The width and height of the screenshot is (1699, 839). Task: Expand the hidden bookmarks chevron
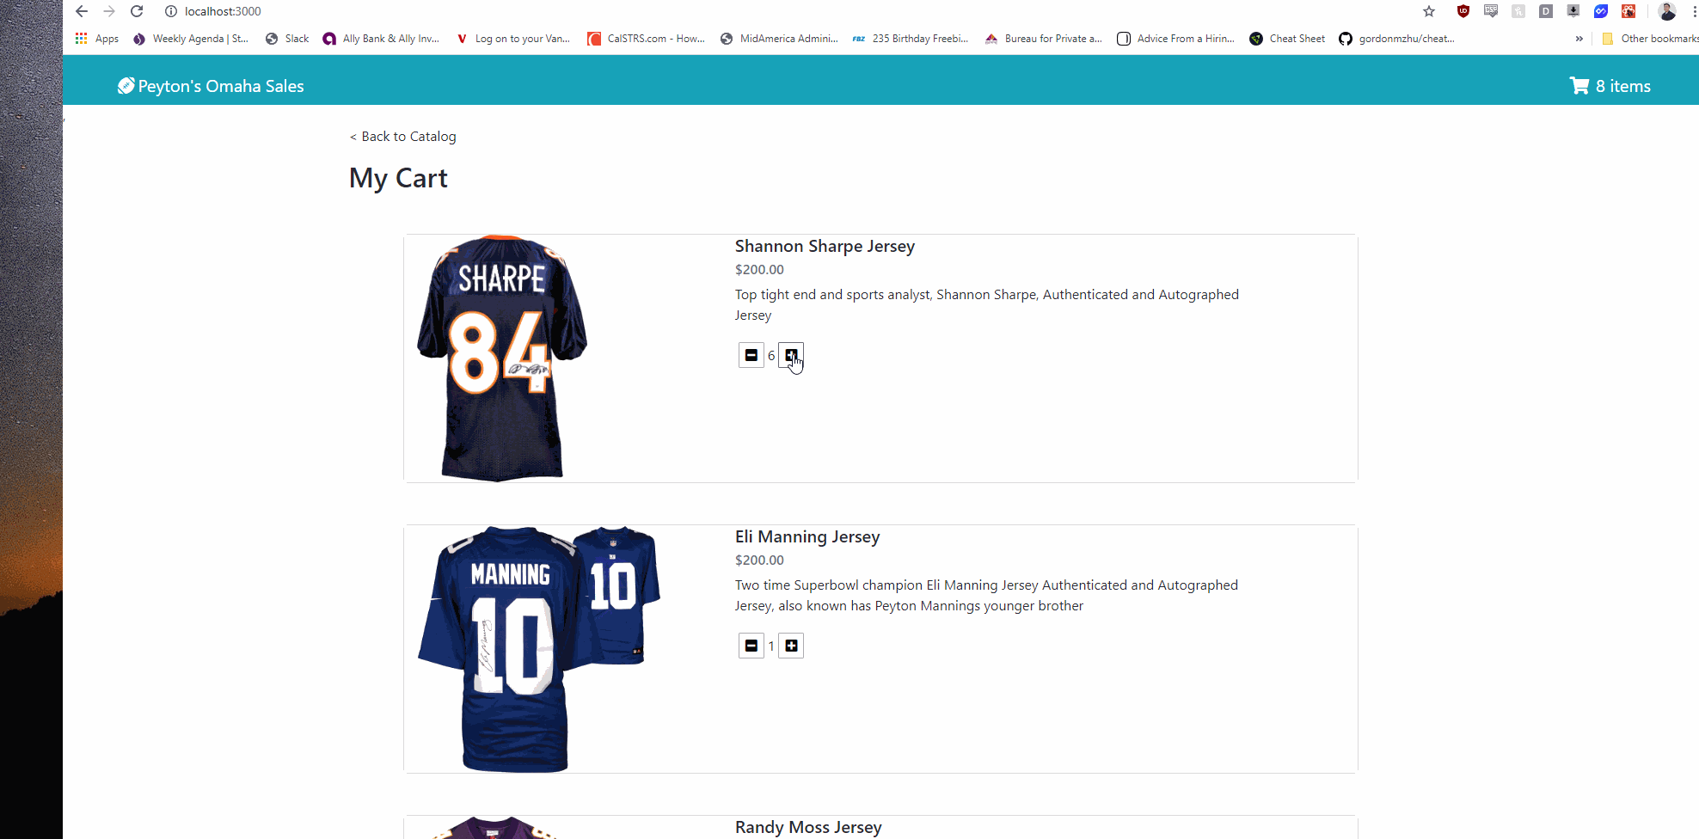click(x=1579, y=39)
